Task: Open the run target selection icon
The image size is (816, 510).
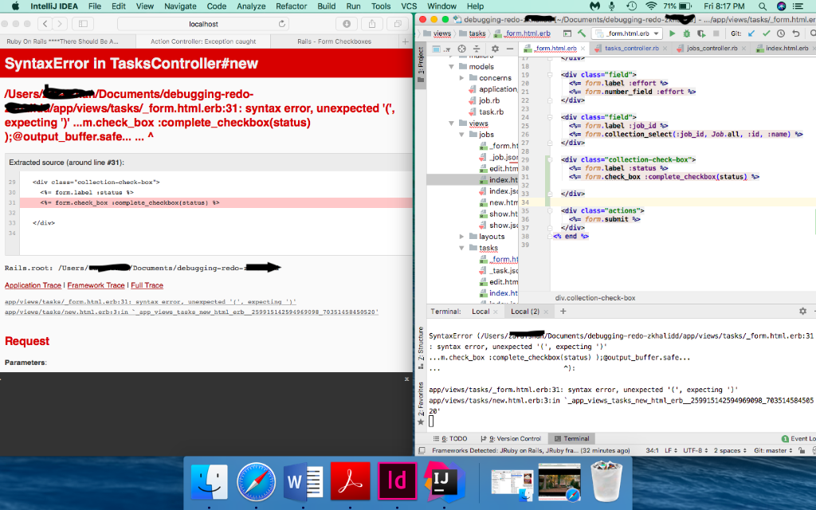Action: click(x=567, y=33)
